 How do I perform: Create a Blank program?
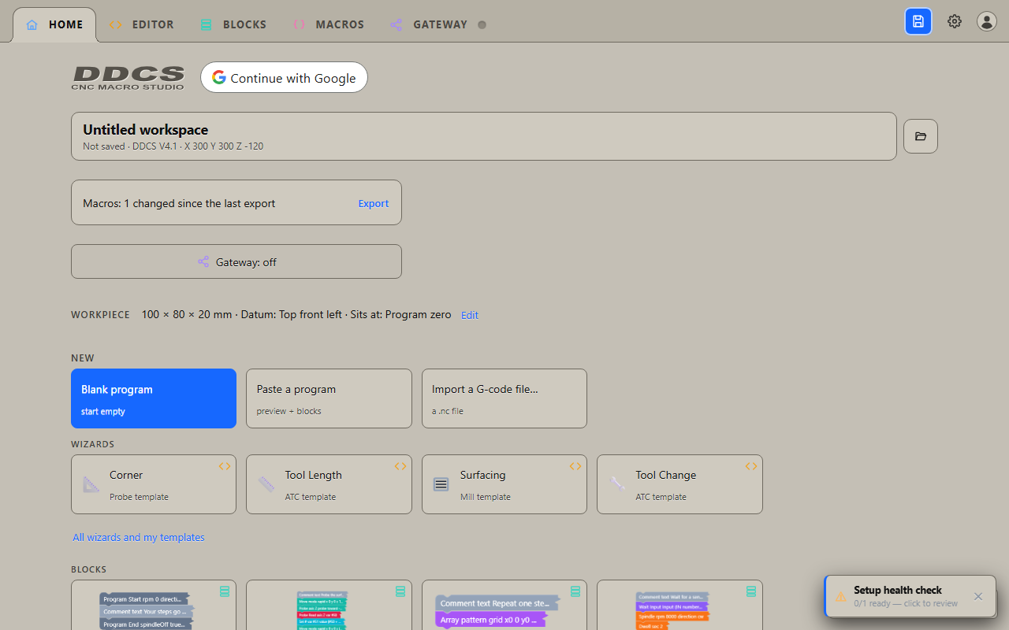(x=154, y=398)
